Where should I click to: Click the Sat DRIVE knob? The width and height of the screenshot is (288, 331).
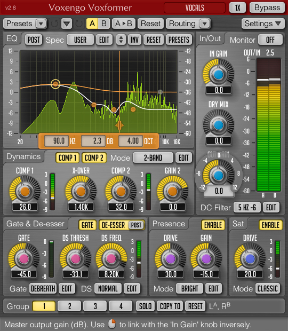point(250,258)
